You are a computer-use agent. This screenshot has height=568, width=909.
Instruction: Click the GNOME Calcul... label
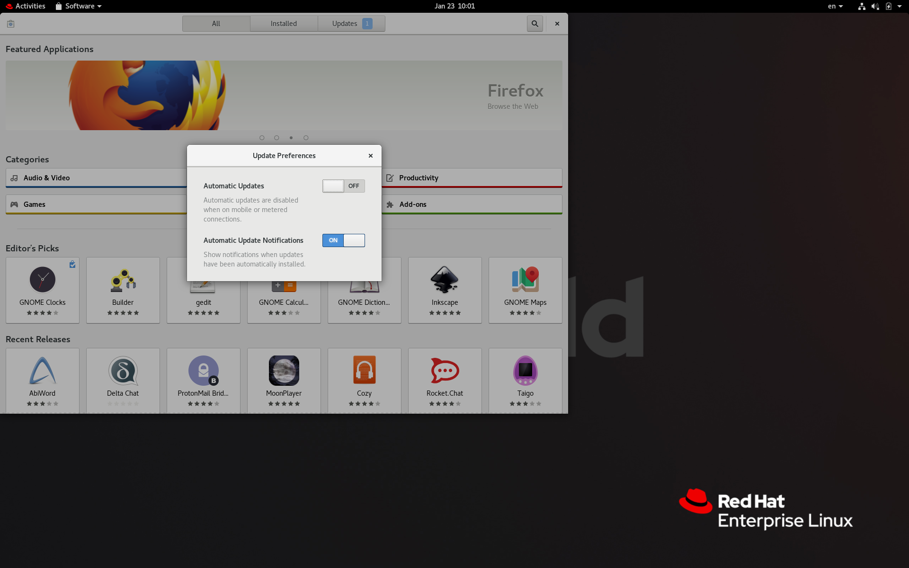284,302
